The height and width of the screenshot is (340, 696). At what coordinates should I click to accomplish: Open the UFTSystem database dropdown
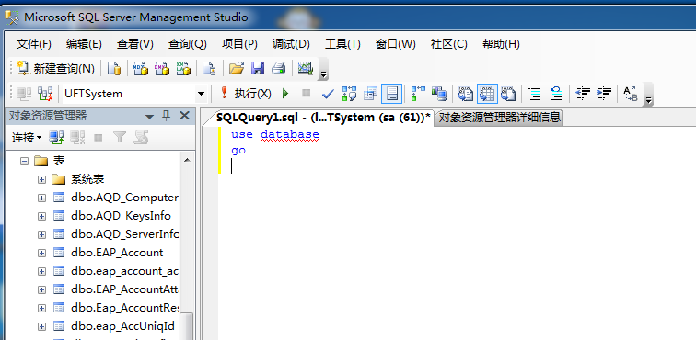(201, 94)
